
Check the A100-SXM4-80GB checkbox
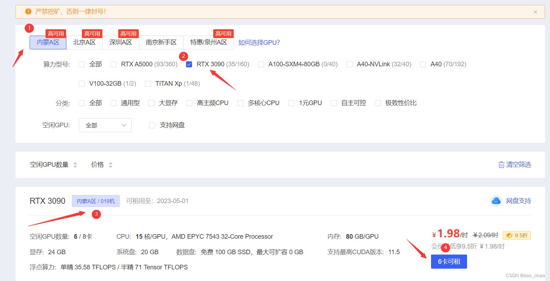[x=261, y=64]
